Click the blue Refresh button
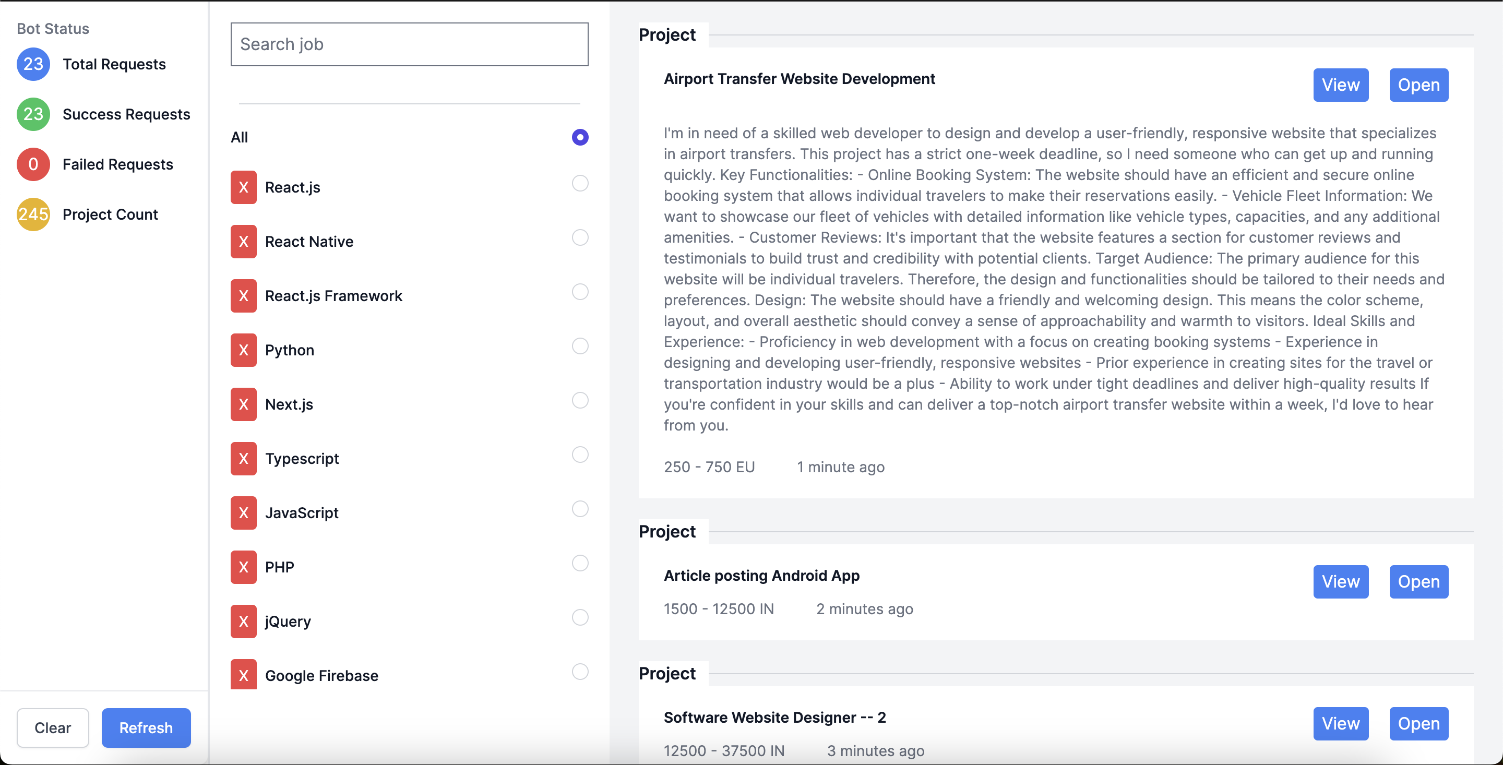This screenshot has height=765, width=1503. coord(146,727)
